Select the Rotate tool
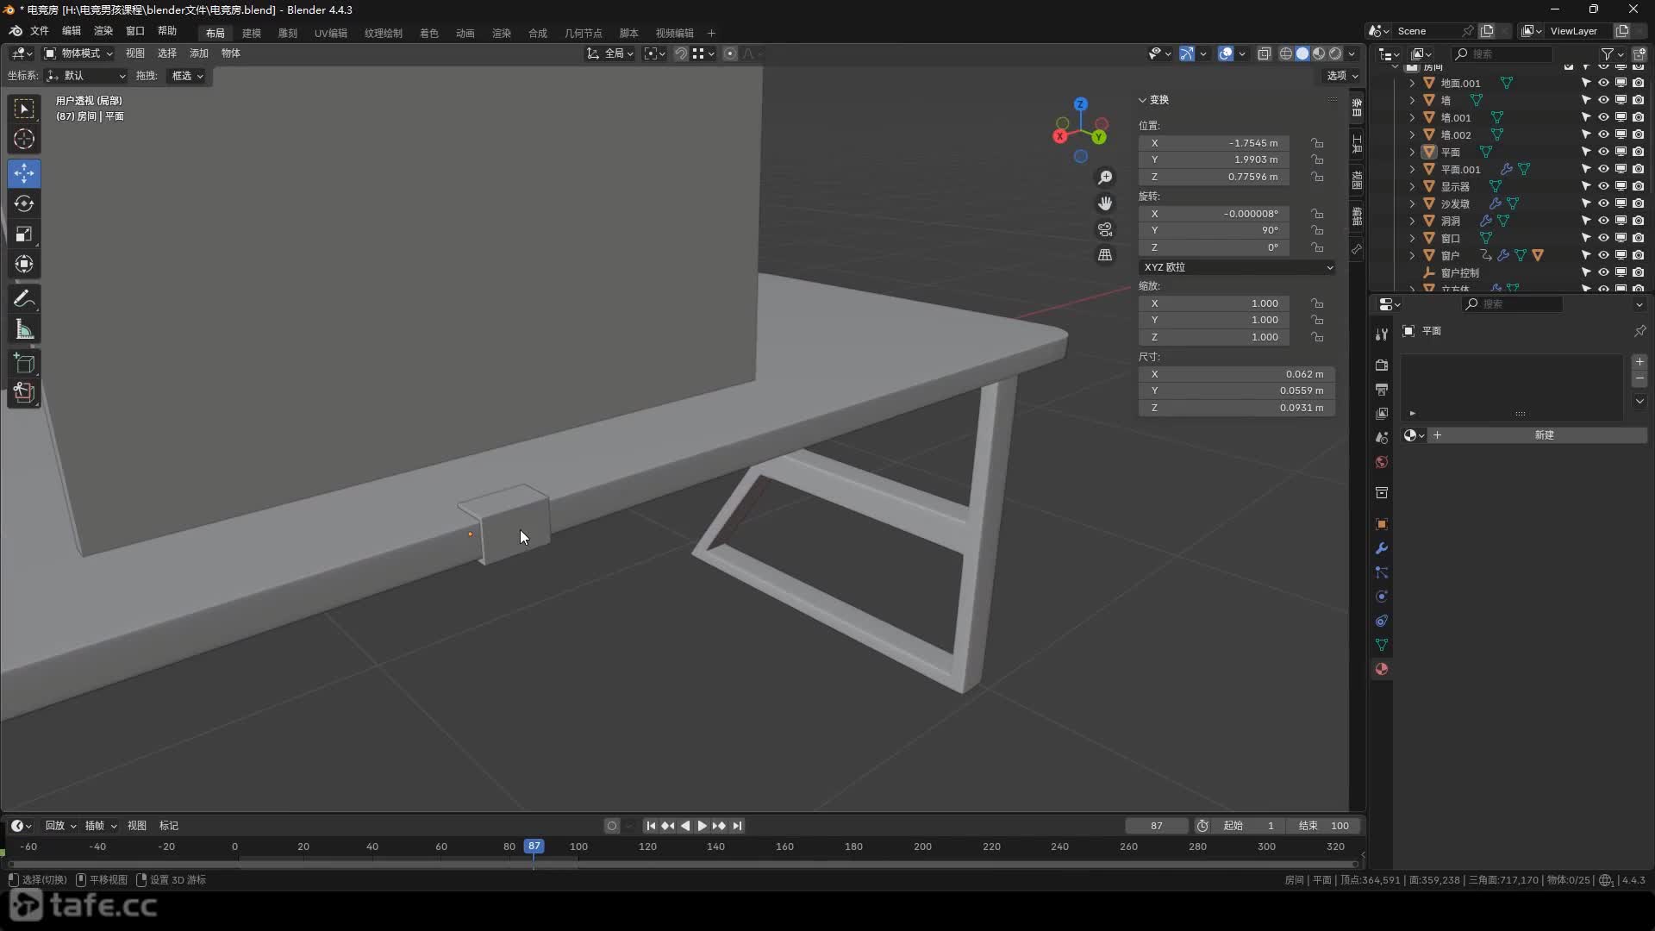Image resolution: width=1655 pixels, height=931 pixels. click(x=24, y=203)
